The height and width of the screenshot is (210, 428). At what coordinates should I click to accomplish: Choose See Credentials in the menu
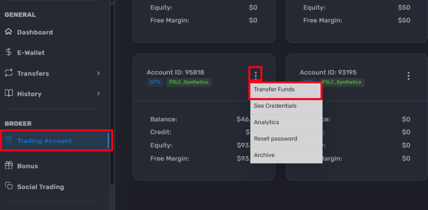[x=286, y=106]
